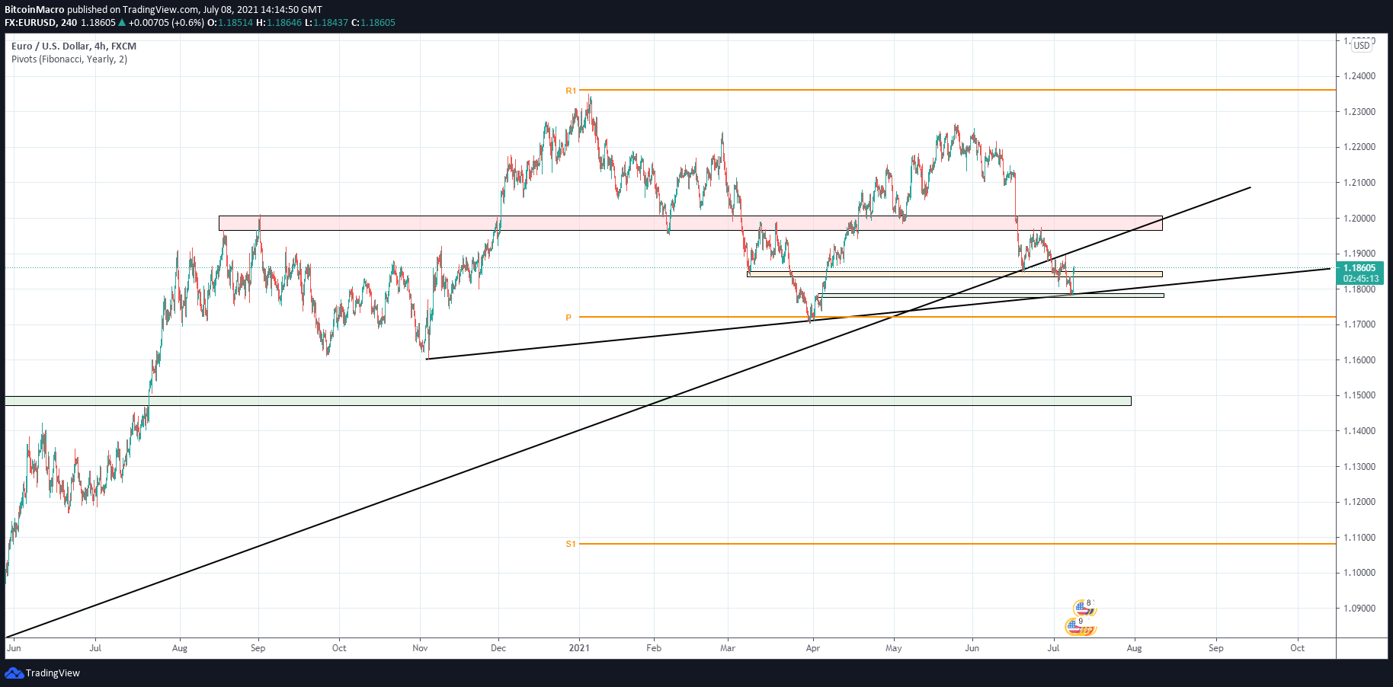Screen dimensions: 1393x687
Task: Click the 1.12000 price axis label
Action: (x=1359, y=502)
